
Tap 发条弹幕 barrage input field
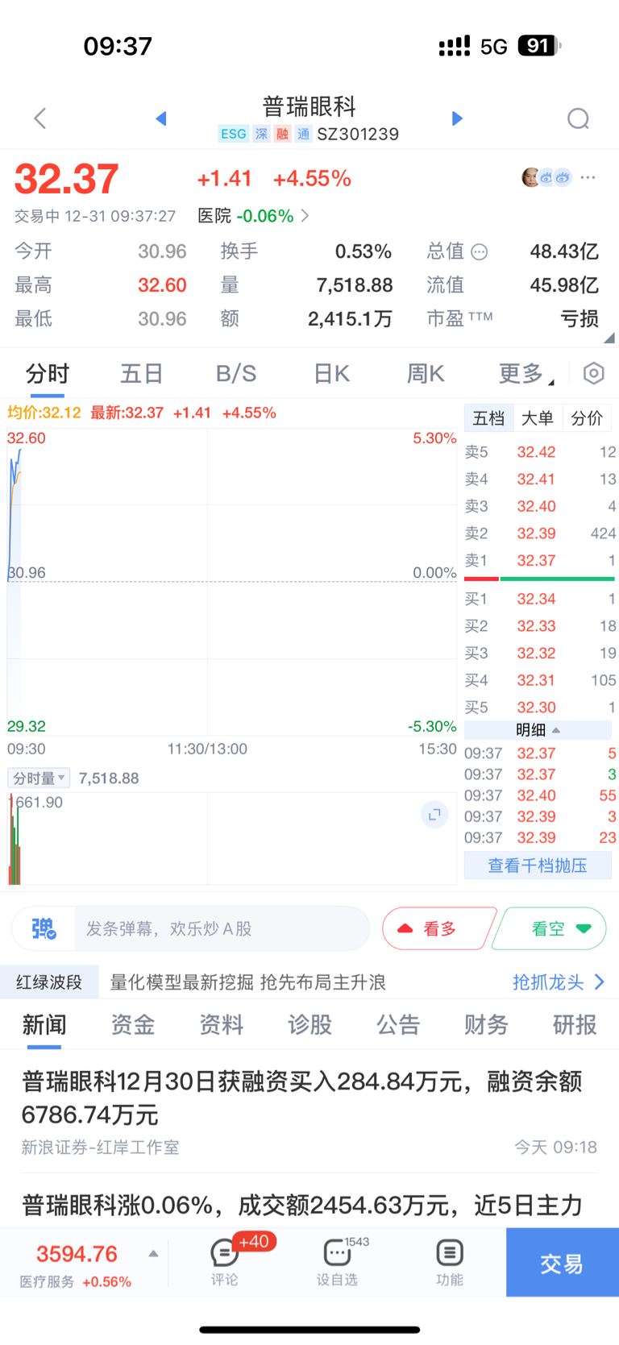click(x=222, y=928)
